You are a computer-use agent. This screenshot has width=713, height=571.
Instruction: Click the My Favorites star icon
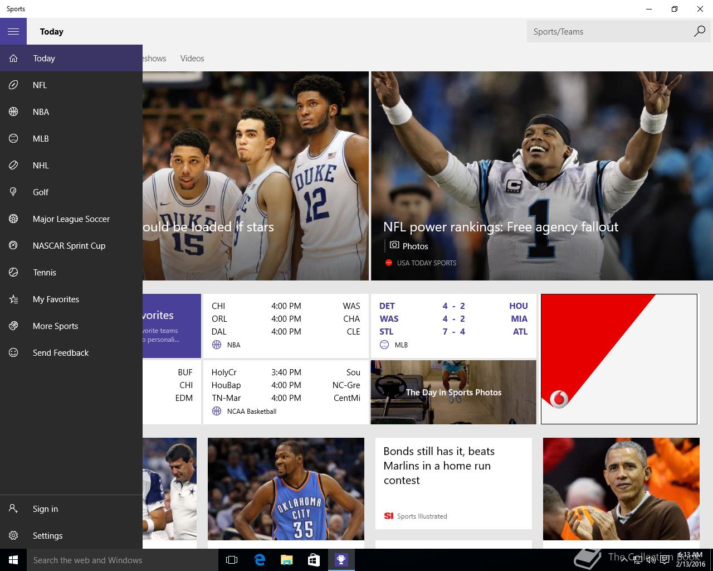pos(13,299)
